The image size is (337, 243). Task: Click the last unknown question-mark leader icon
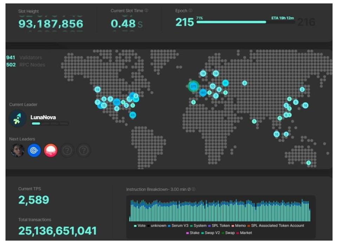84,151
